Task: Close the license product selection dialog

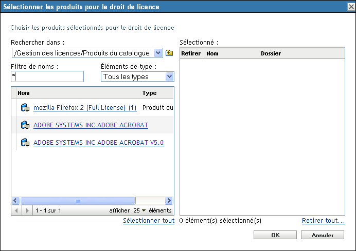Action: 350,7
